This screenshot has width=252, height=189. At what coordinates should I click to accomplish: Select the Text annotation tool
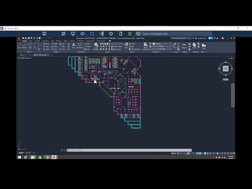pyautogui.click(x=73, y=46)
